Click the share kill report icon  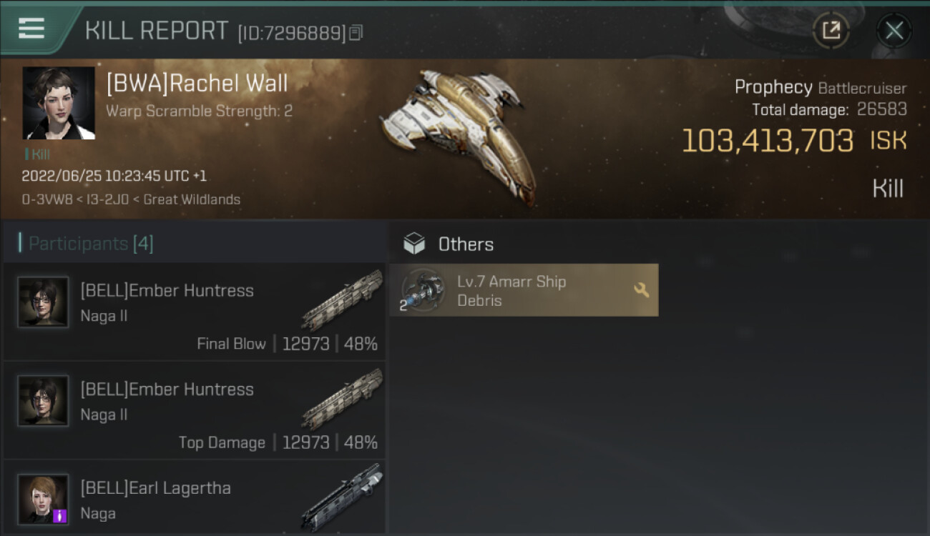pos(831,30)
